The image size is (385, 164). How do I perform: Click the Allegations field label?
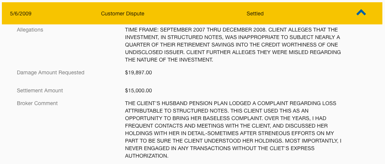click(30, 30)
